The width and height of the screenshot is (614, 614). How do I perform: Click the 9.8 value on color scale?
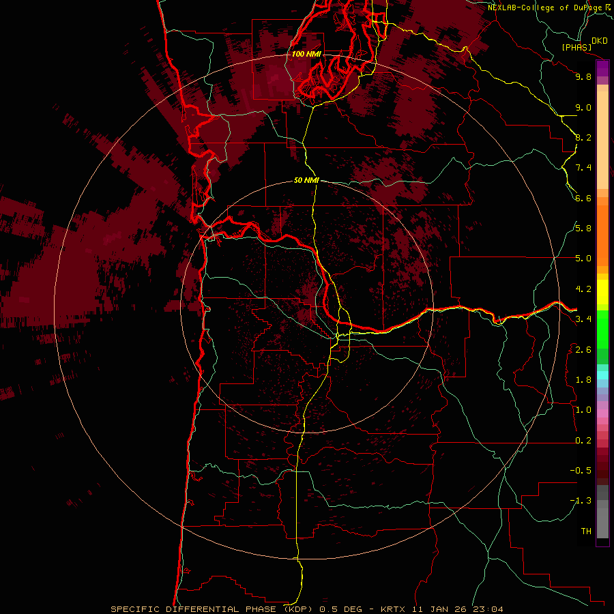[x=583, y=76]
